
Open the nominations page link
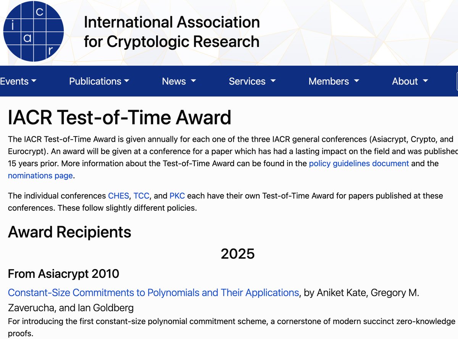tap(40, 176)
